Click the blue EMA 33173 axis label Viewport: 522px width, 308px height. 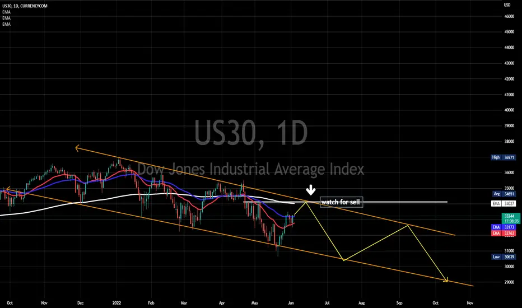504,227
